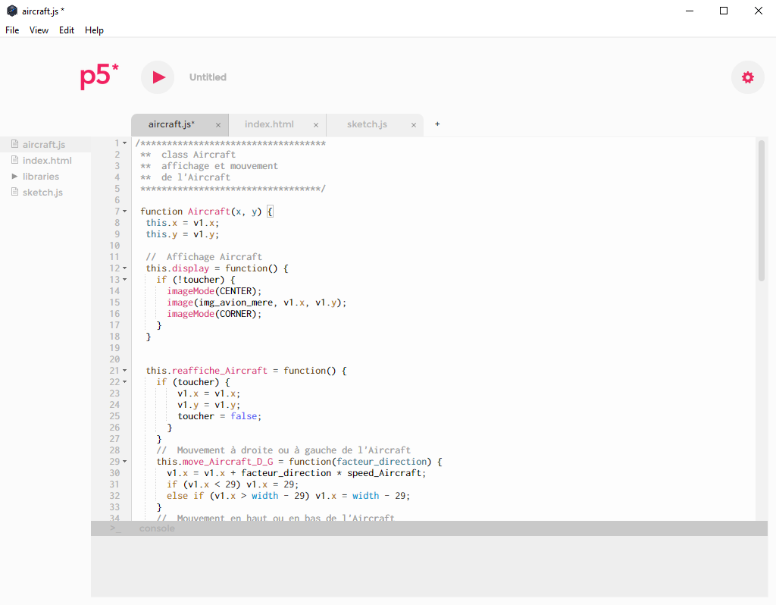Click the Untitled project name
The height and width of the screenshot is (605, 776).
(208, 77)
